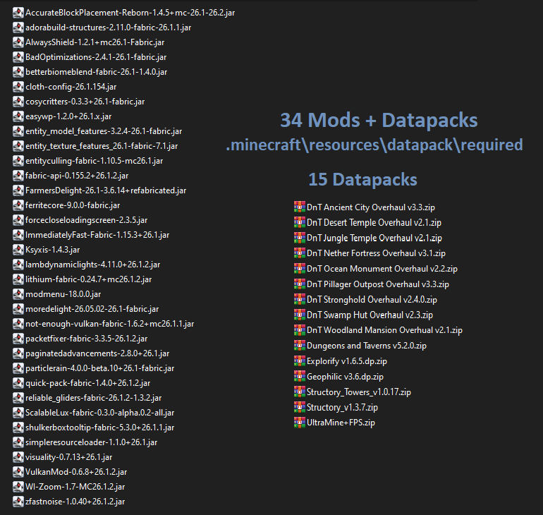Select DnT Pillager Outpost Overhaul v3.3.zip
543x515 pixels.
(x=378, y=284)
